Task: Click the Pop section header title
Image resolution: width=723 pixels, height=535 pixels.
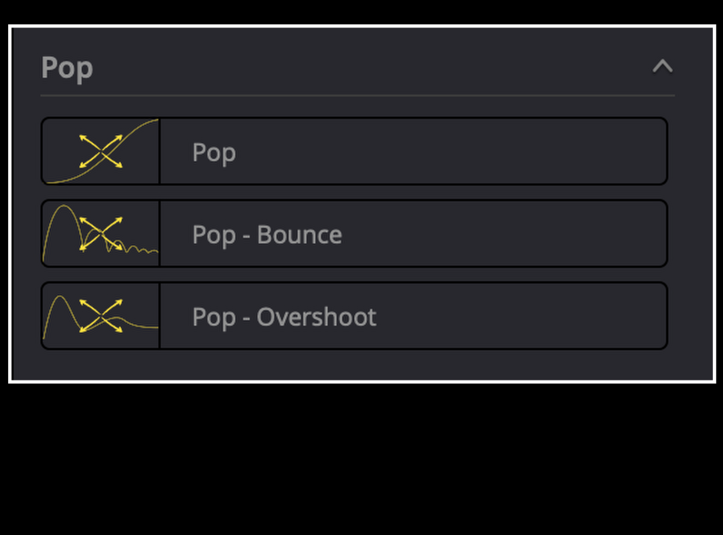Action: pos(68,68)
